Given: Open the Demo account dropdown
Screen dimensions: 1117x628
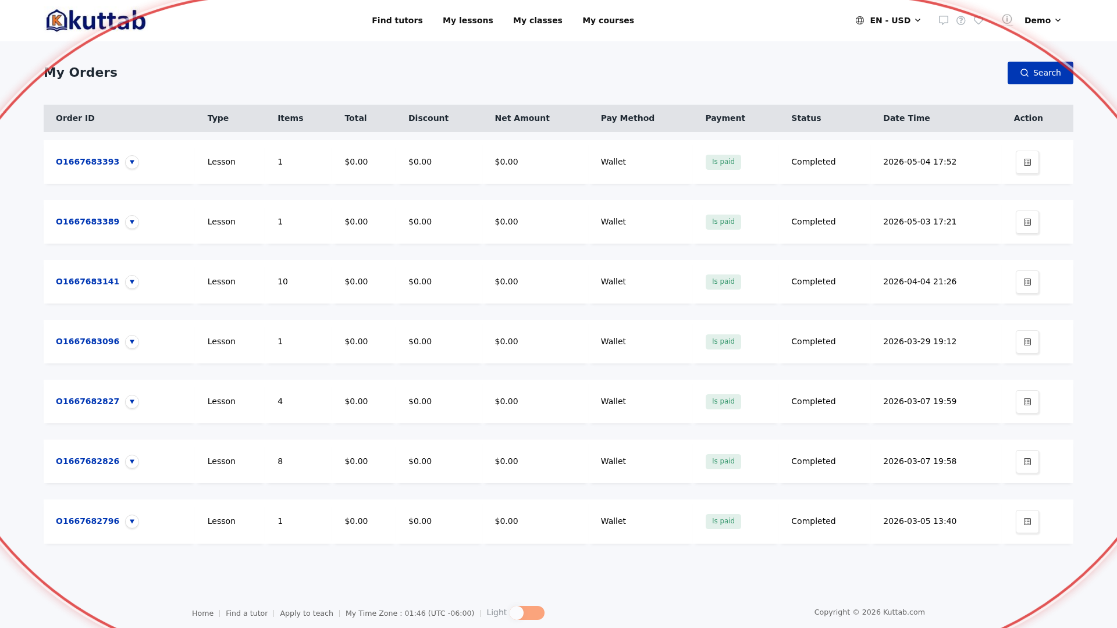Looking at the screenshot, I should tap(1043, 20).
